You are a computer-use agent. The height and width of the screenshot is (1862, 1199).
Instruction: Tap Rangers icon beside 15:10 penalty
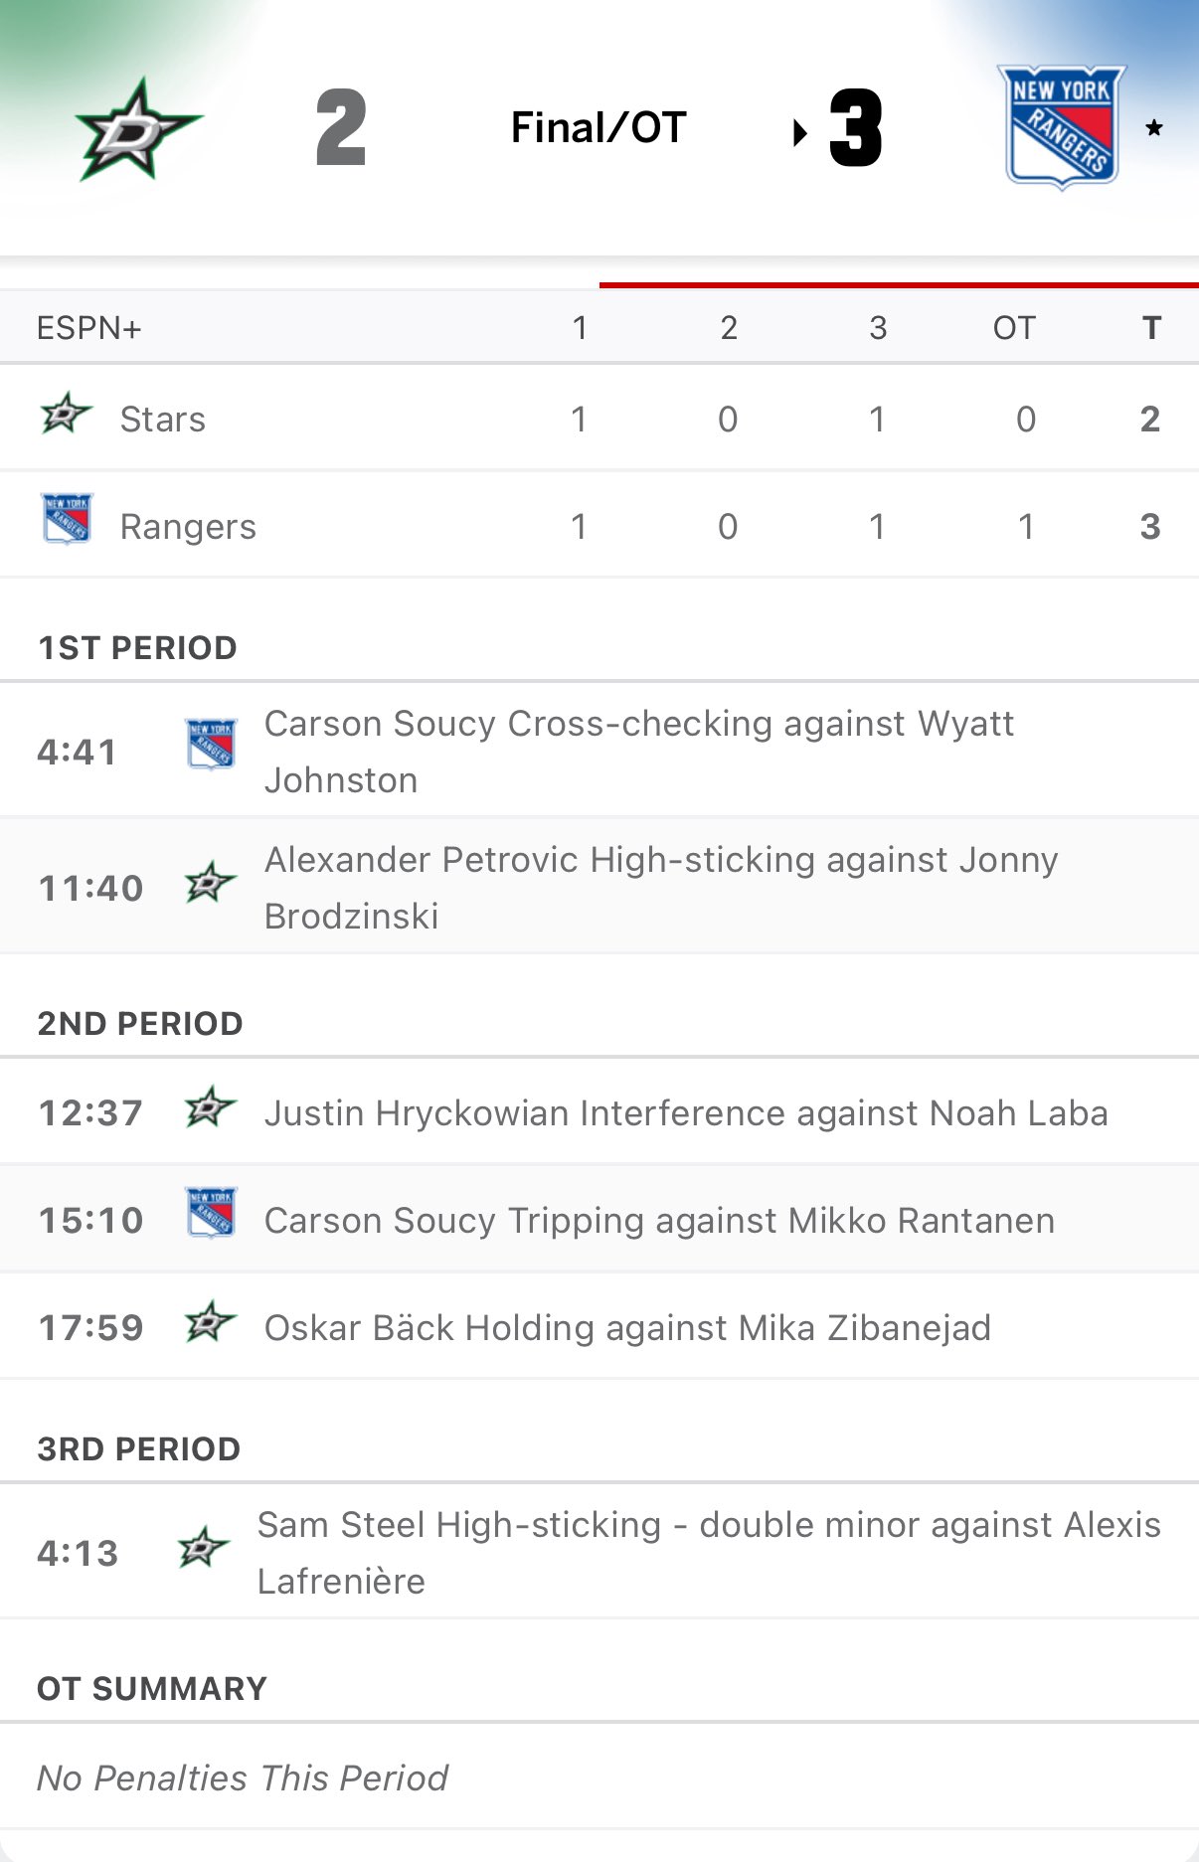(211, 1213)
